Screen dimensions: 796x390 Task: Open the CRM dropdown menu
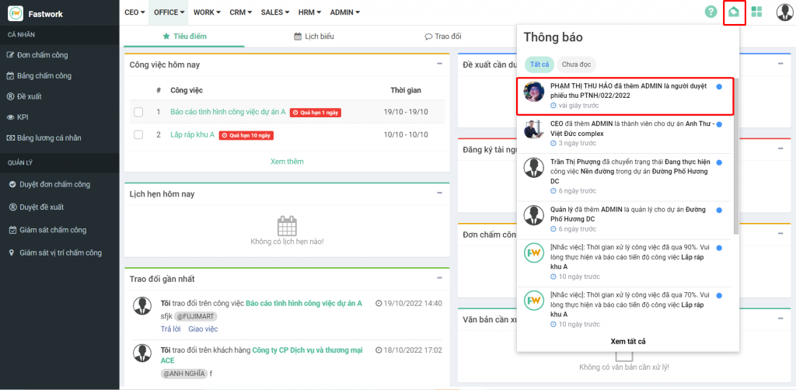pyautogui.click(x=242, y=12)
